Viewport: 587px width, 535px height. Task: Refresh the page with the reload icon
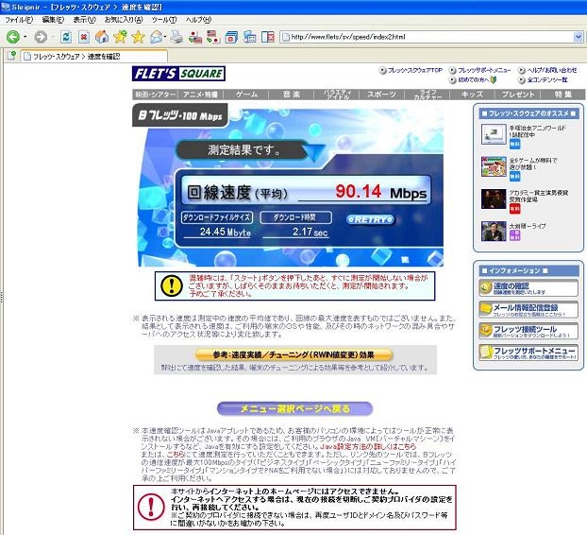coord(66,37)
